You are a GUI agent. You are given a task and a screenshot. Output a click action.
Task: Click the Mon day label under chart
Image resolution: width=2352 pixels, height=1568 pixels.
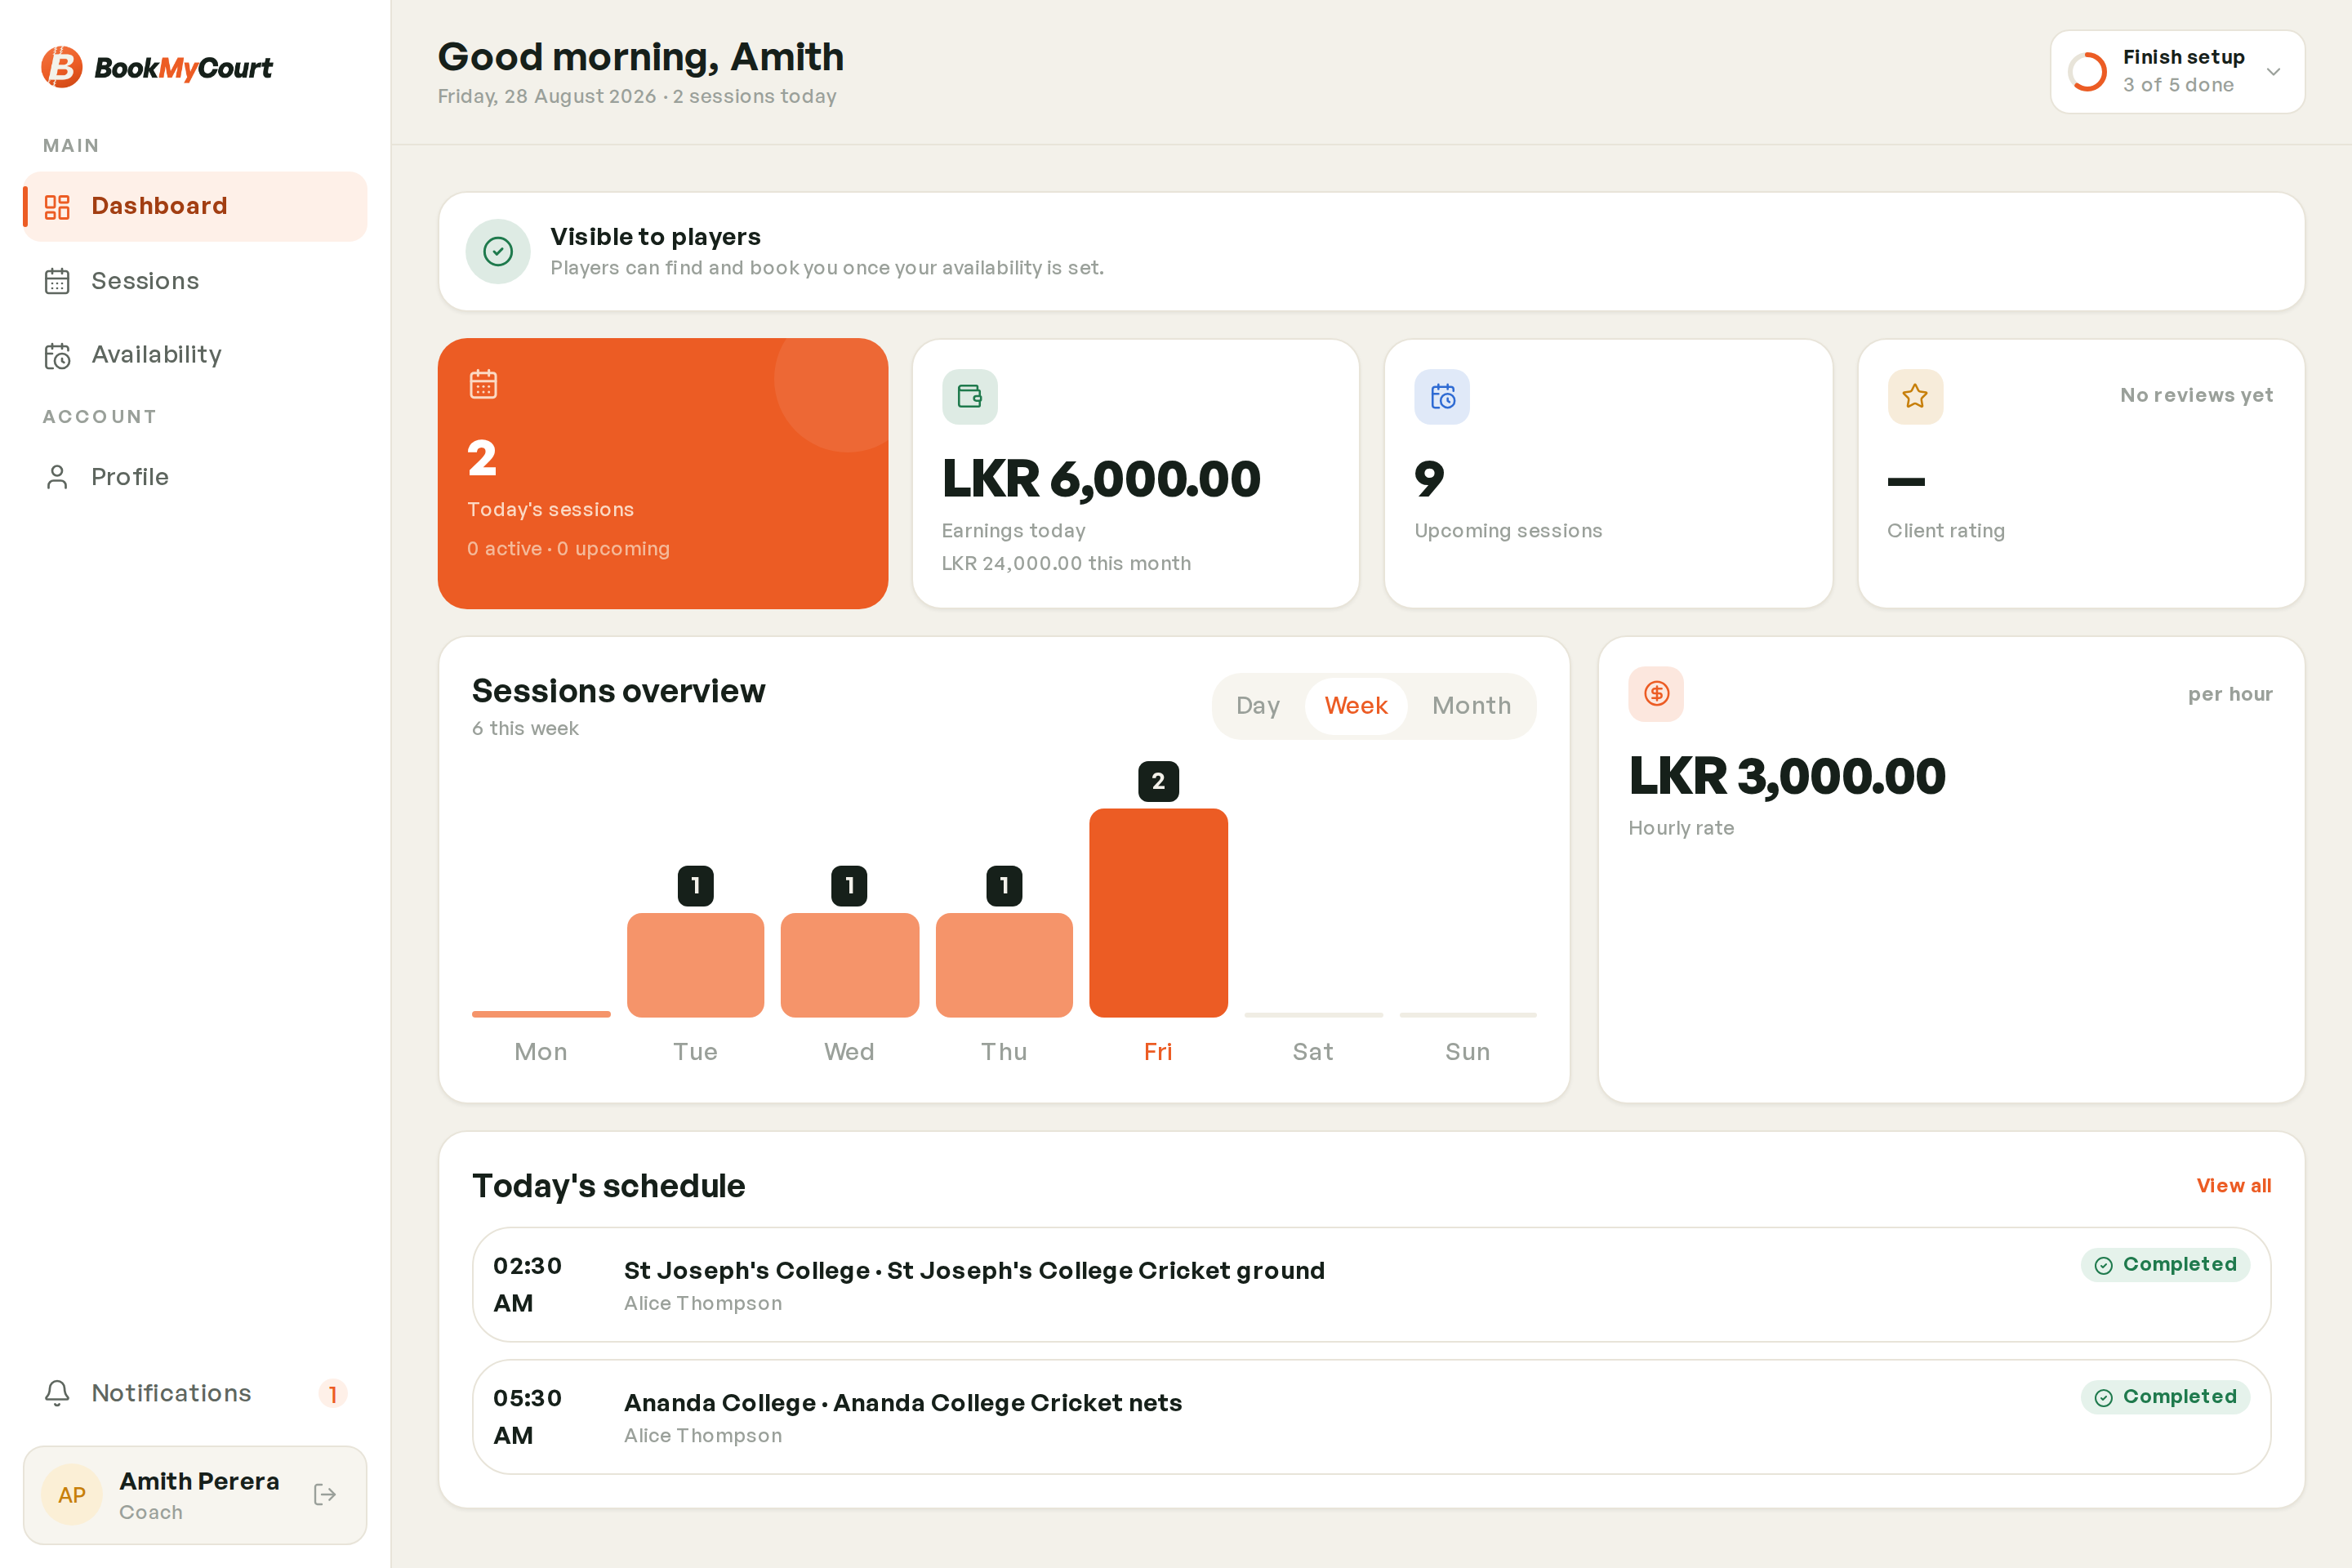541,1052
